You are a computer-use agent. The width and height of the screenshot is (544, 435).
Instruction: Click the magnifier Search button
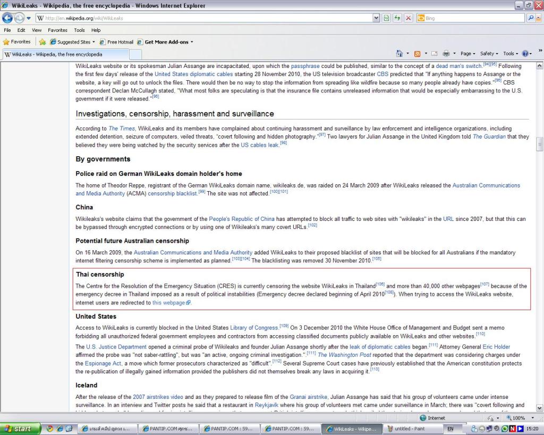point(531,18)
